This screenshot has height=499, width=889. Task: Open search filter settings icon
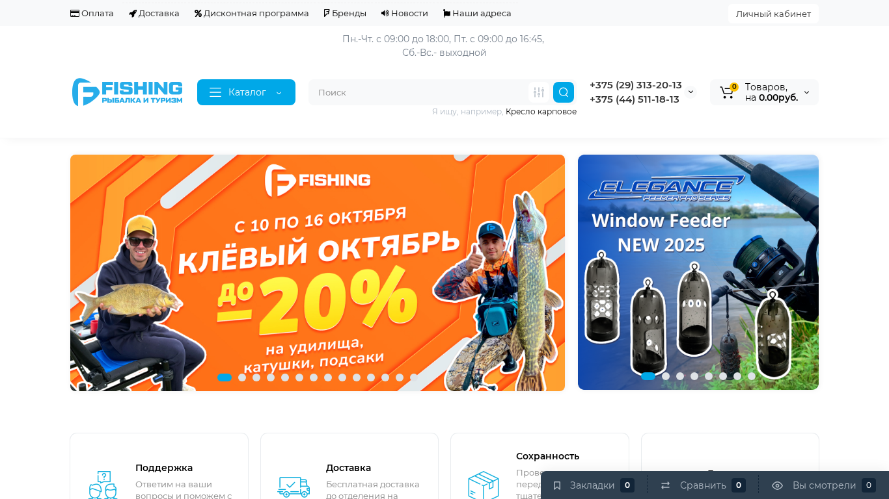tap(539, 92)
